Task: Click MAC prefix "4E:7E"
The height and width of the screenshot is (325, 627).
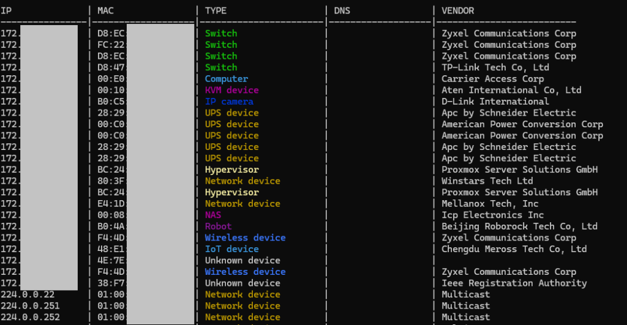Action: (x=111, y=260)
